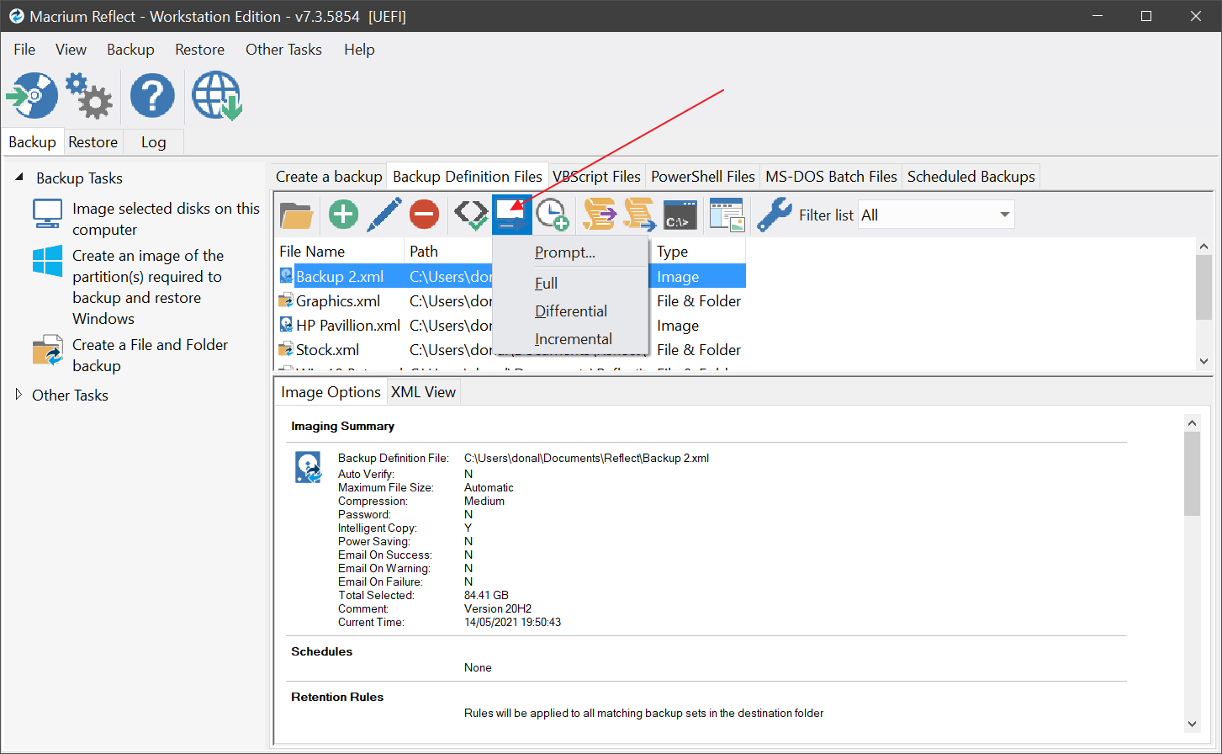Click file list scrollbar down arrow
This screenshot has width=1222, height=754.
coord(1203,361)
